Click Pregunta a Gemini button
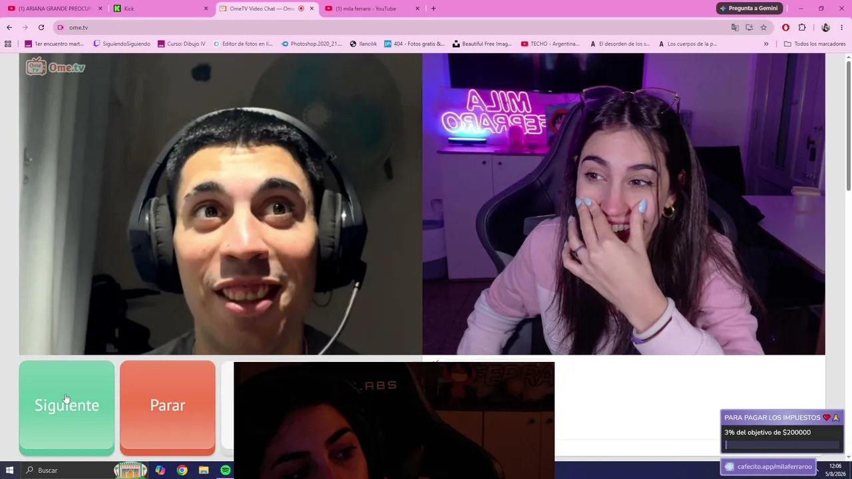This screenshot has width=852, height=479. (749, 9)
